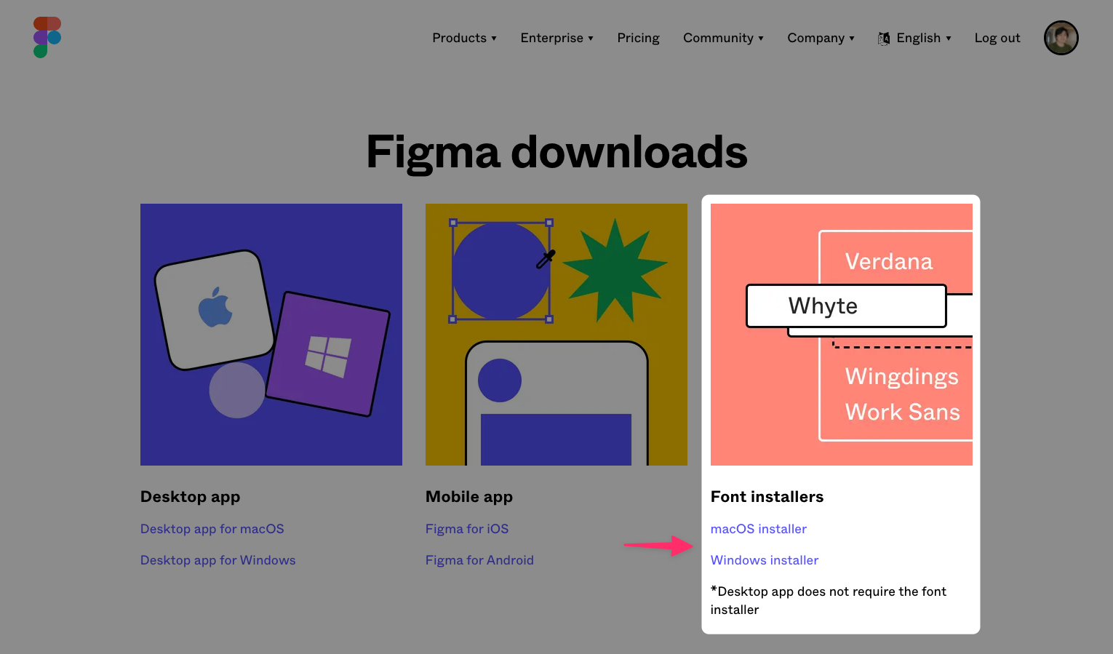Change language via English dropdown

[923, 38]
